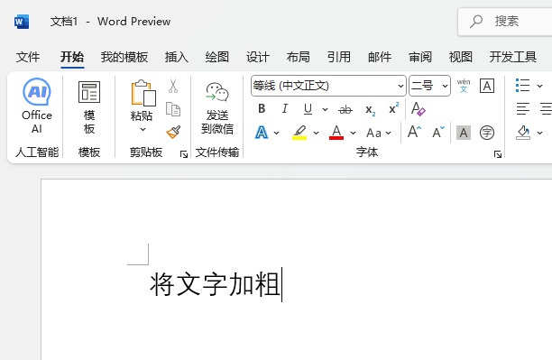552x360 pixels.
Task: Switch to the 审阅 tab
Action: coord(420,57)
